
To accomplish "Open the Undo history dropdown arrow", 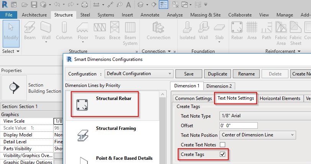I will pyautogui.click(x=64, y=5).
